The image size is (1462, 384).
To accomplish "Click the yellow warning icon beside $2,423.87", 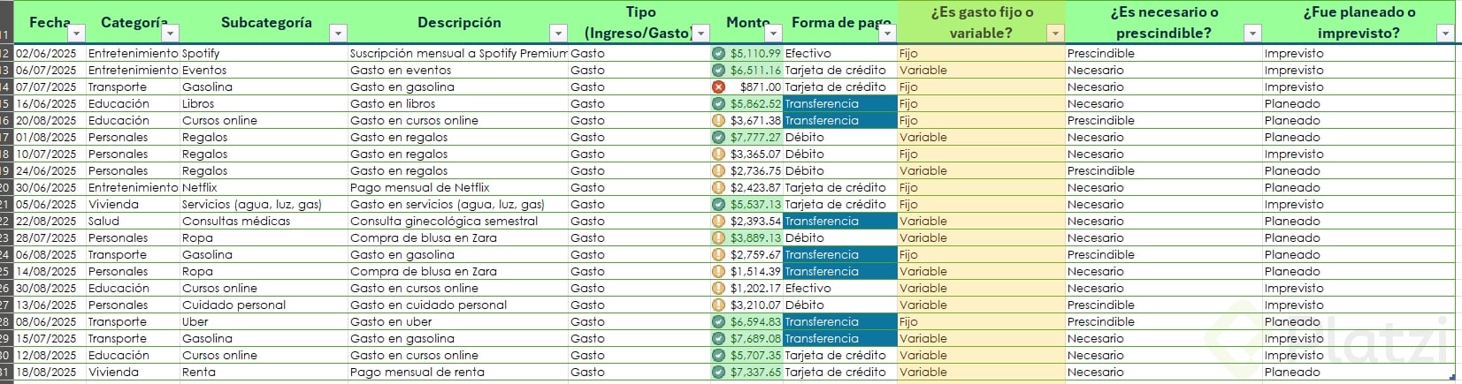I will 718,188.
